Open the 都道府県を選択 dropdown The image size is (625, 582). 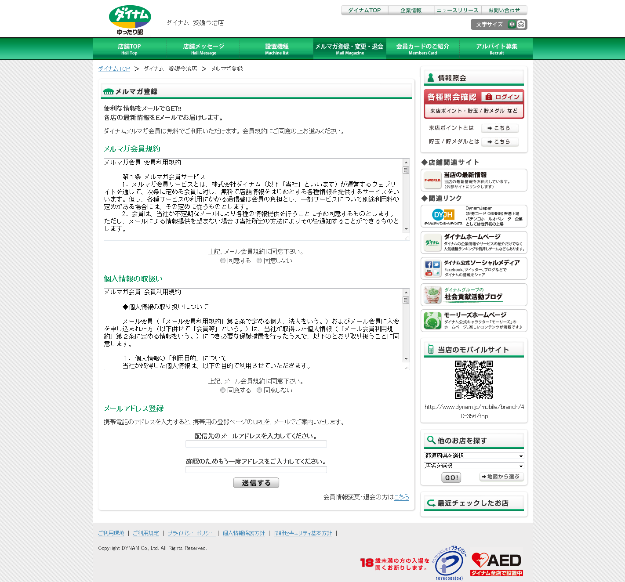(474, 456)
